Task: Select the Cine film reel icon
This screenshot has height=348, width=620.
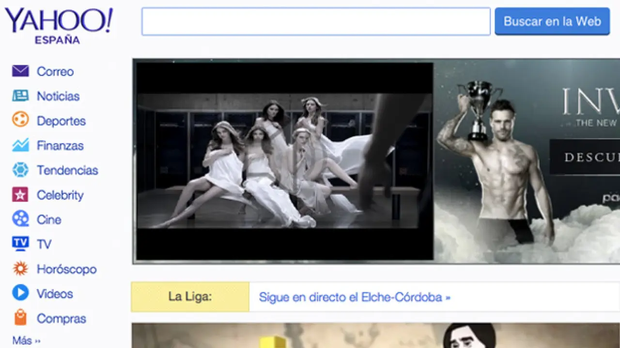Action: click(20, 219)
